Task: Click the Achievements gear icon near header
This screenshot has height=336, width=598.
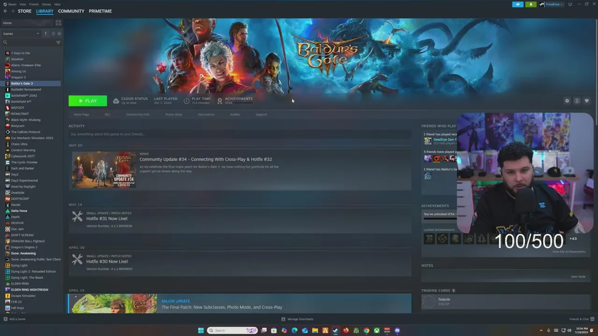Action: click(x=220, y=101)
